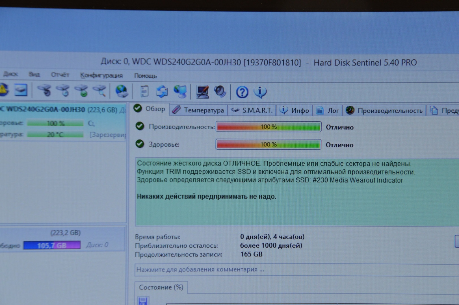The image size is (459, 305).
Task: Click the 105,7 GB free space bar
Action: 52,245
